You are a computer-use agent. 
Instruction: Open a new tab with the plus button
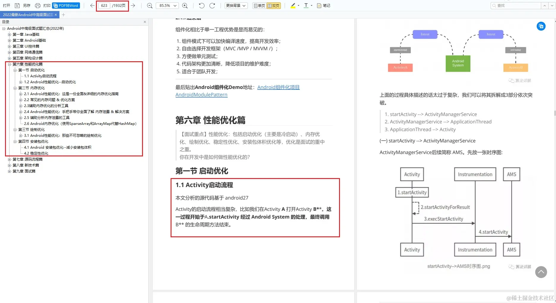[x=63, y=14]
